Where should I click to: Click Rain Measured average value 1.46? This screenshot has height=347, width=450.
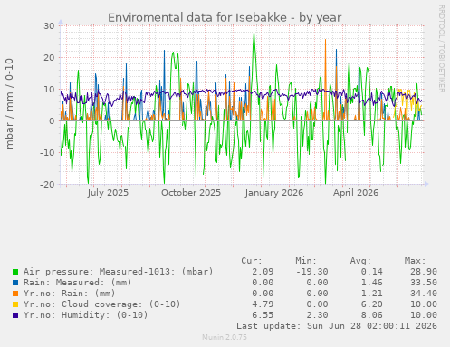[371, 283]
